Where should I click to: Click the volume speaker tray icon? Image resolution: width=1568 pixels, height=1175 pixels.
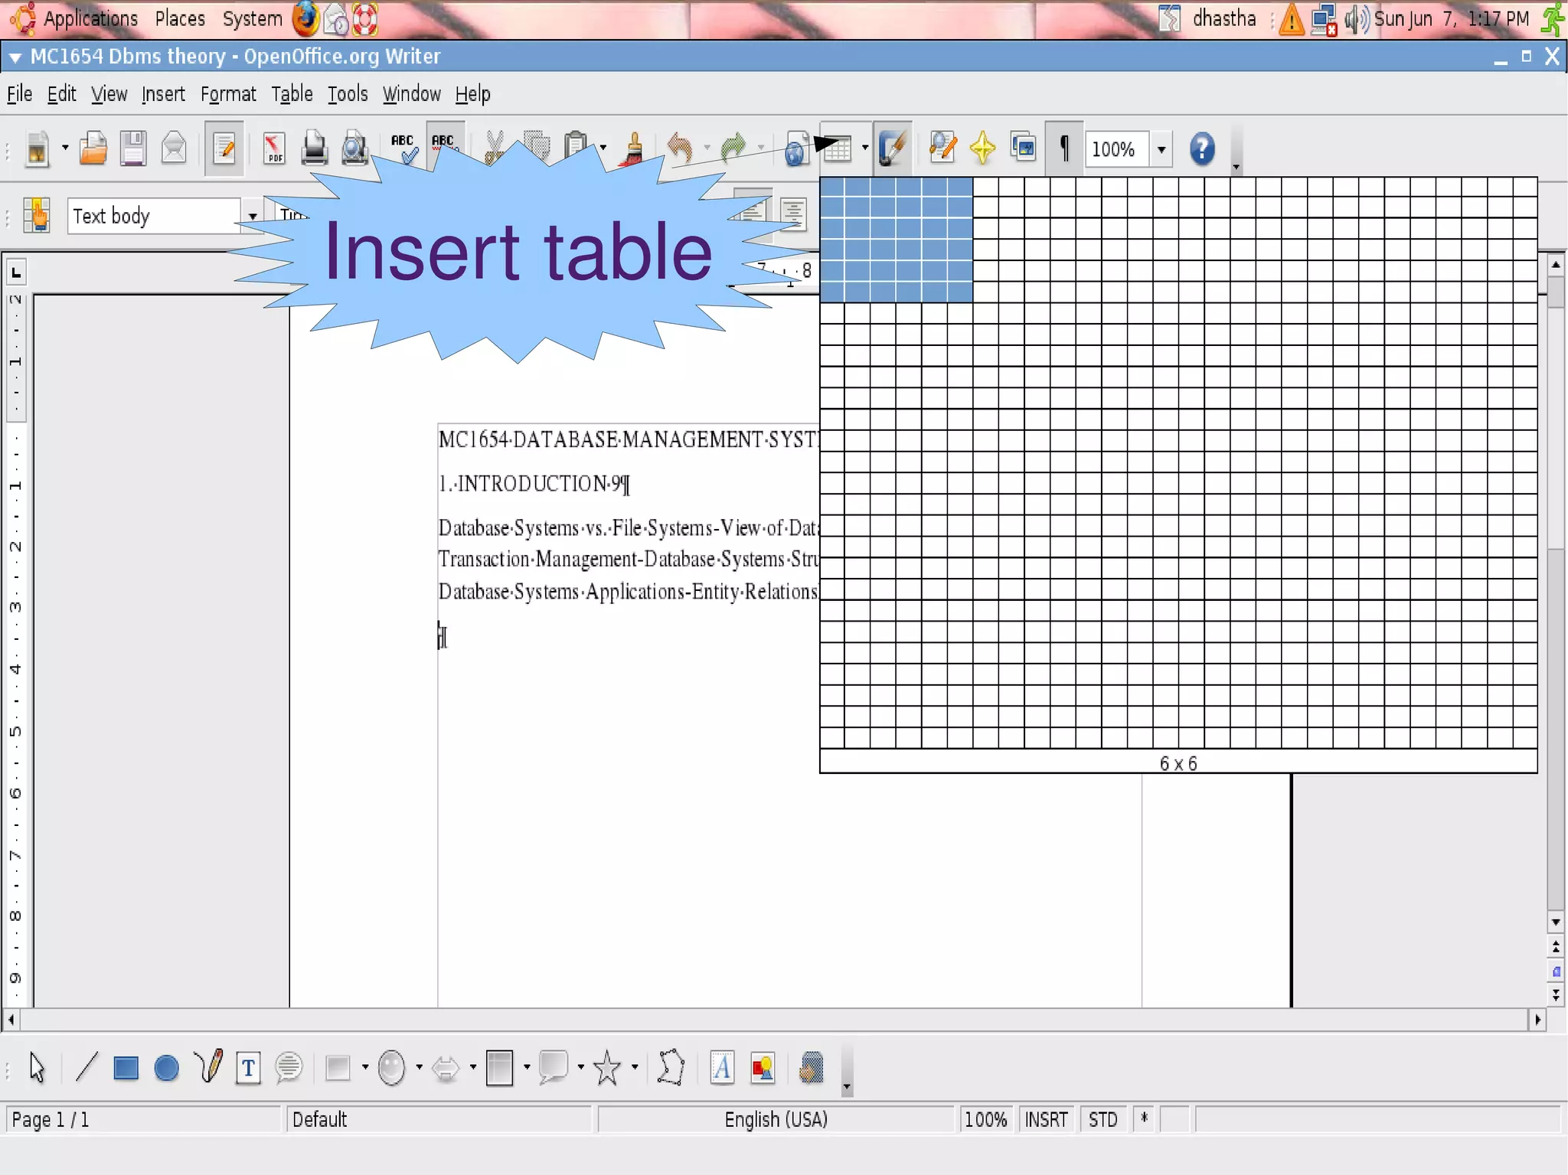pyautogui.click(x=1356, y=19)
